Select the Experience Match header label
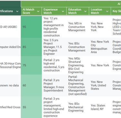The image size is (121, 118). click(x=51, y=11)
